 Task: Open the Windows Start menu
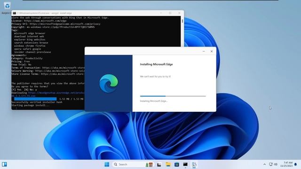coord(107,164)
